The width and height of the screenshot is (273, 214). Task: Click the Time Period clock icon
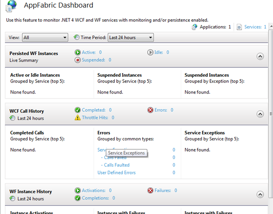pyautogui.click(x=77, y=37)
